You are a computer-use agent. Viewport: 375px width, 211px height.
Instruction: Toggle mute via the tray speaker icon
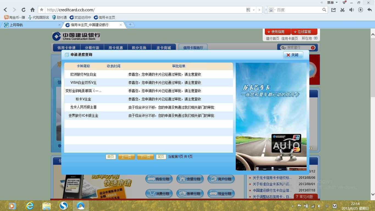[320, 205]
